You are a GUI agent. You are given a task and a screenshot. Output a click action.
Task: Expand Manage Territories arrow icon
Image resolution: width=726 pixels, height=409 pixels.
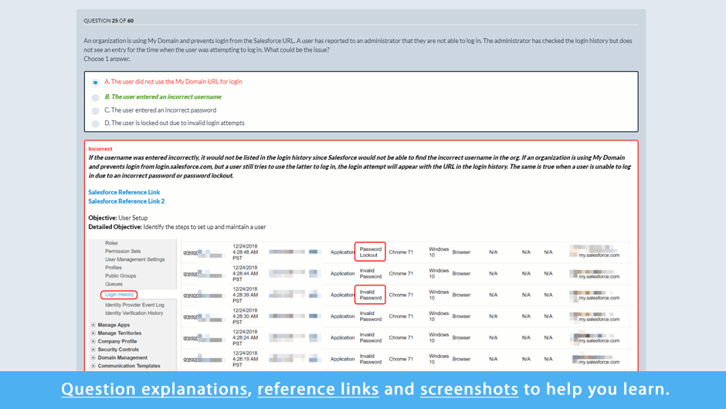tap(93, 333)
